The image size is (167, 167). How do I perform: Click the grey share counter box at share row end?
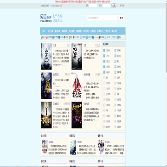[x=123, y=37]
